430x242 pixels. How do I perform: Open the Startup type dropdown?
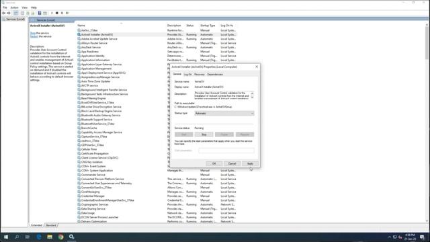pyautogui.click(x=224, y=114)
